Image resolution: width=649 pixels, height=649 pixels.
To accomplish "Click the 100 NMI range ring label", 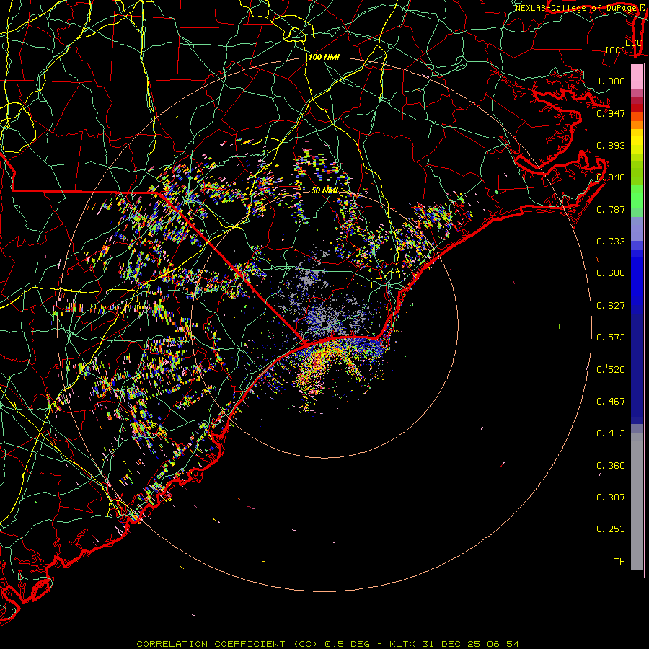I will (324, 57).
